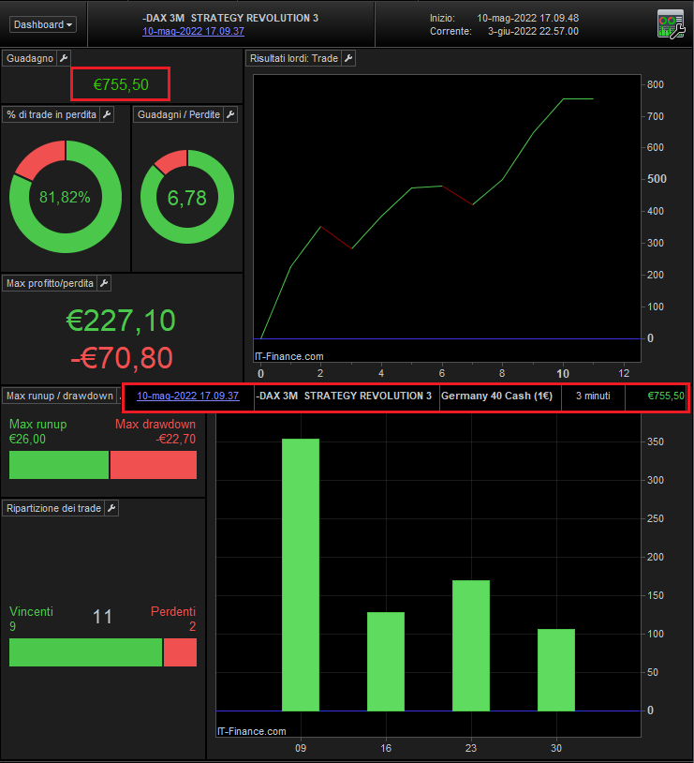This screenshot has width=694, height=763.
Task: Select the Risultati lordi: Trade label
Action: (294, 58)
